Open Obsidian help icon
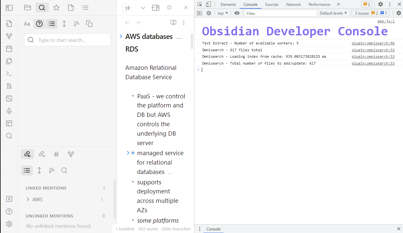Viewport: 403px width, 233px height. 9,211
